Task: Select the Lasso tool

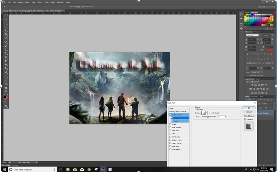Action: point(6,27)
